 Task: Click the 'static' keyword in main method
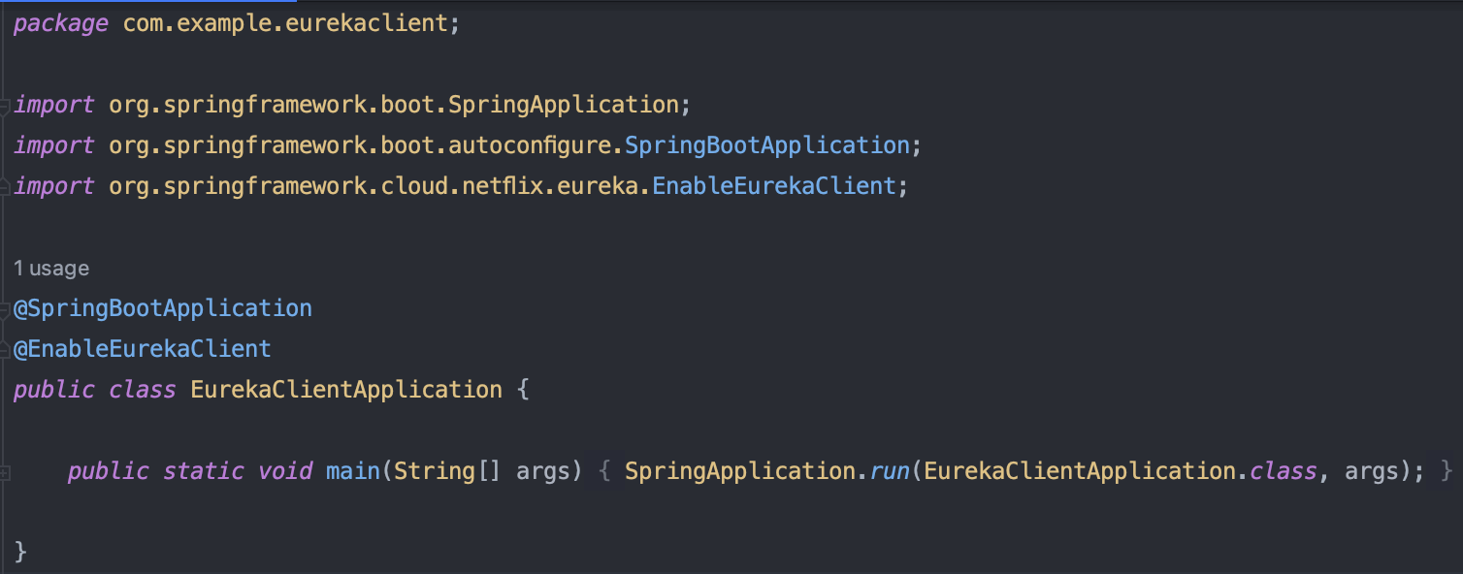[x=204, y=471]
